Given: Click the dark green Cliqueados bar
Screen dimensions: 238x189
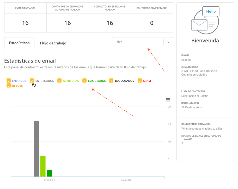Looking at the screenshot, I should coord(50,173).
